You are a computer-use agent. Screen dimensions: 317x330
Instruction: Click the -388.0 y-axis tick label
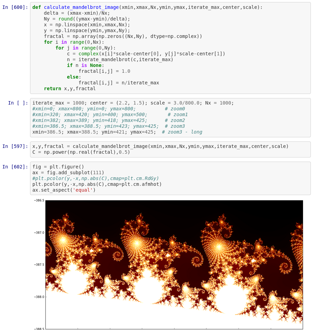[39, 297]
